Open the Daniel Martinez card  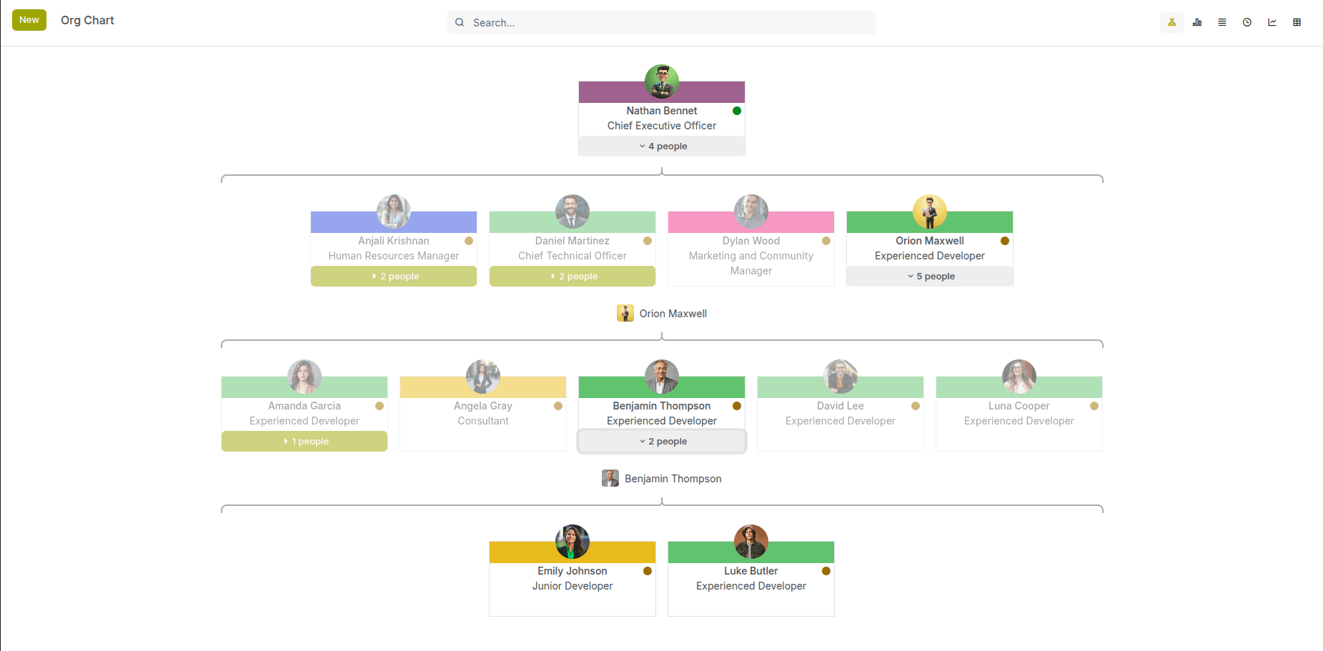(x=572, y=248)
